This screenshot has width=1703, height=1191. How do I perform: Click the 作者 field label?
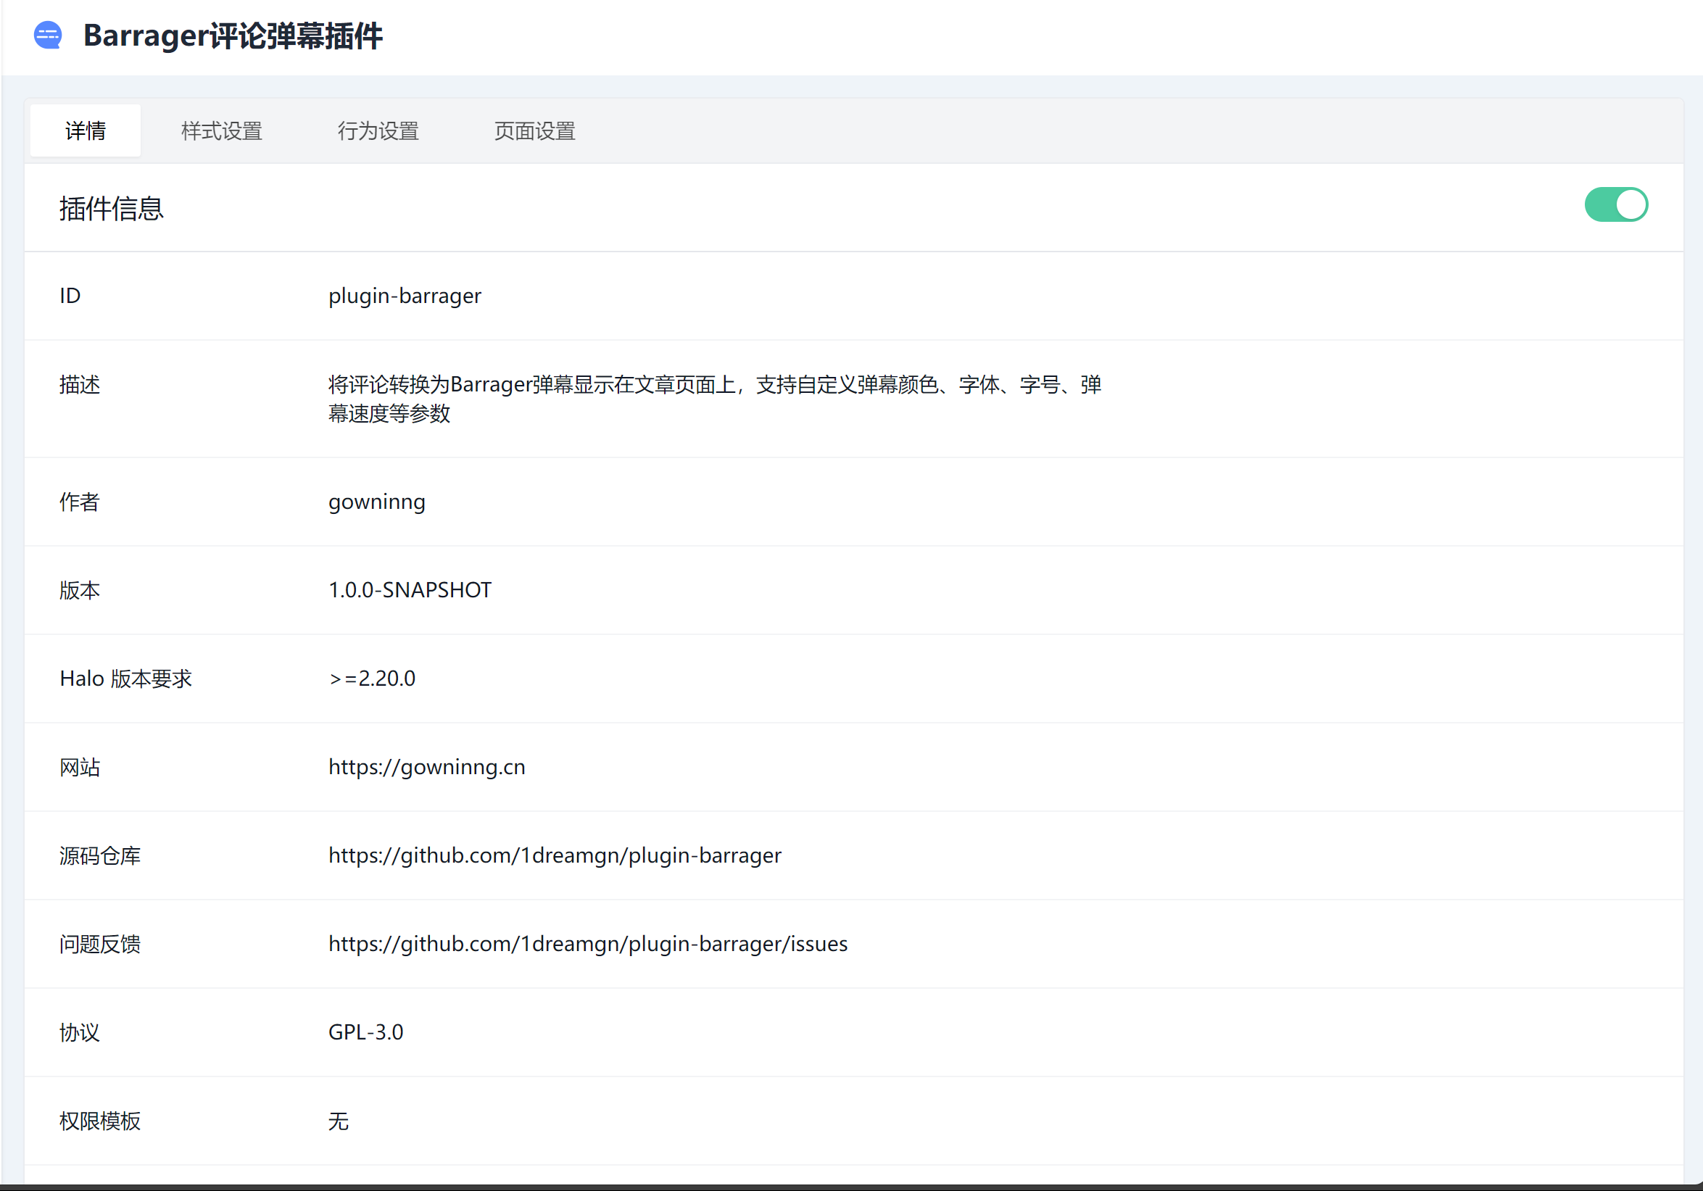coord(79,502)
